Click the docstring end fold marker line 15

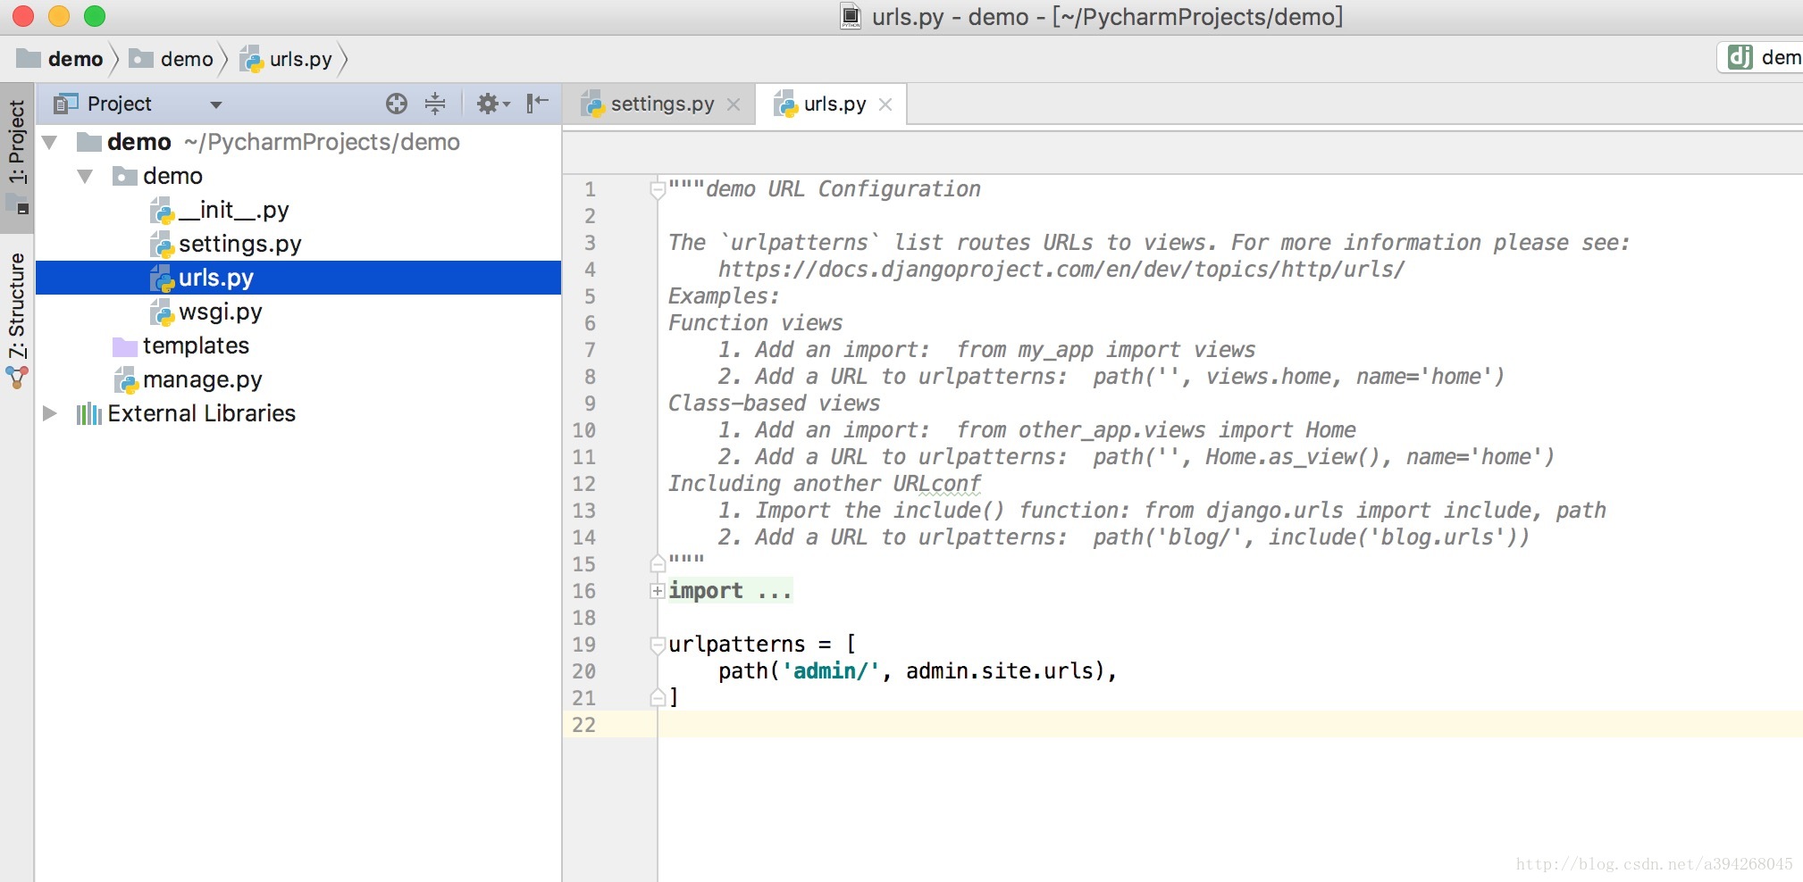658,563
